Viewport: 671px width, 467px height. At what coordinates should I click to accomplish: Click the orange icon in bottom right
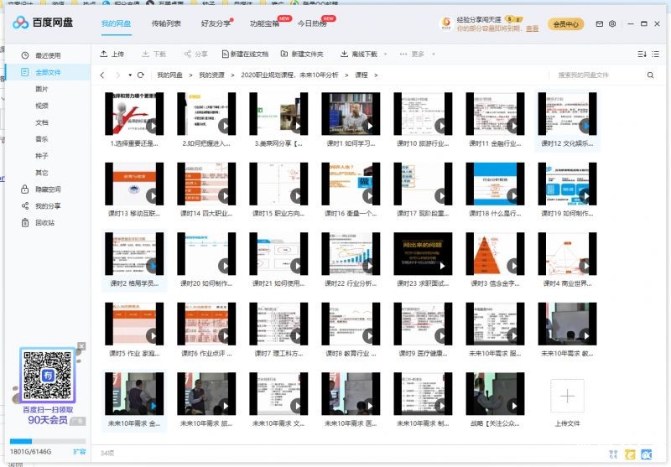pyautogui.click(x=630, y=454)
